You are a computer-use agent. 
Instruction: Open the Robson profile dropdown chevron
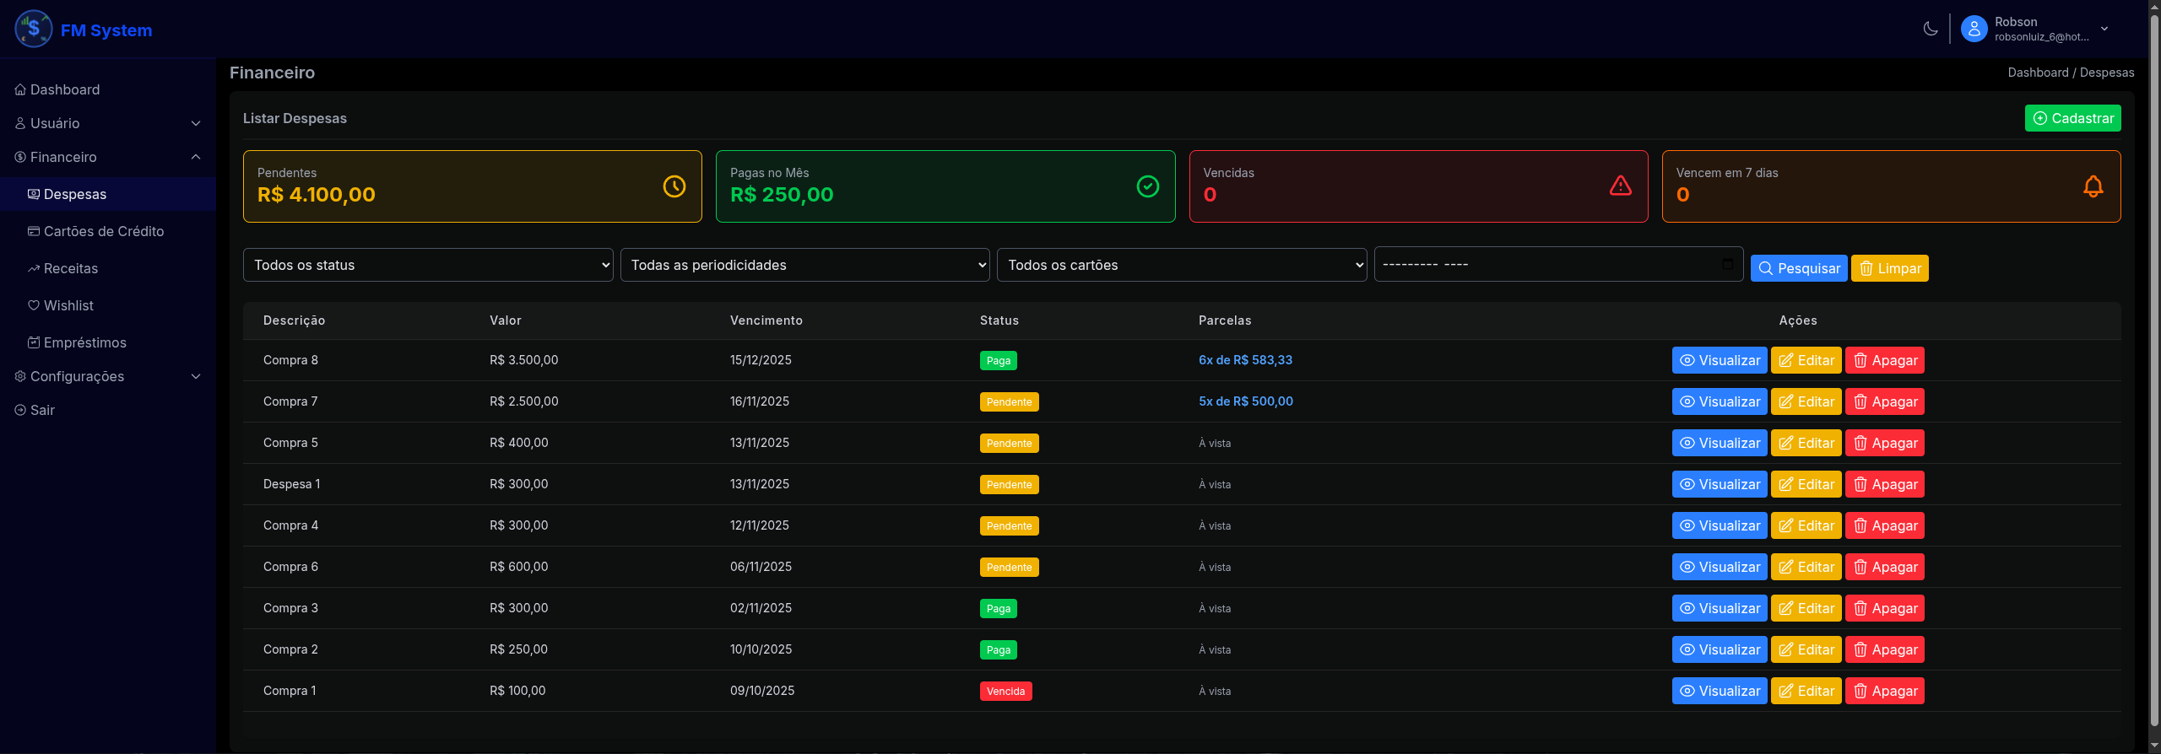(x=2104, y=29)
